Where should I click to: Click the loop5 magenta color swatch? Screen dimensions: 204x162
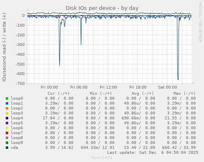pos(7,123)
